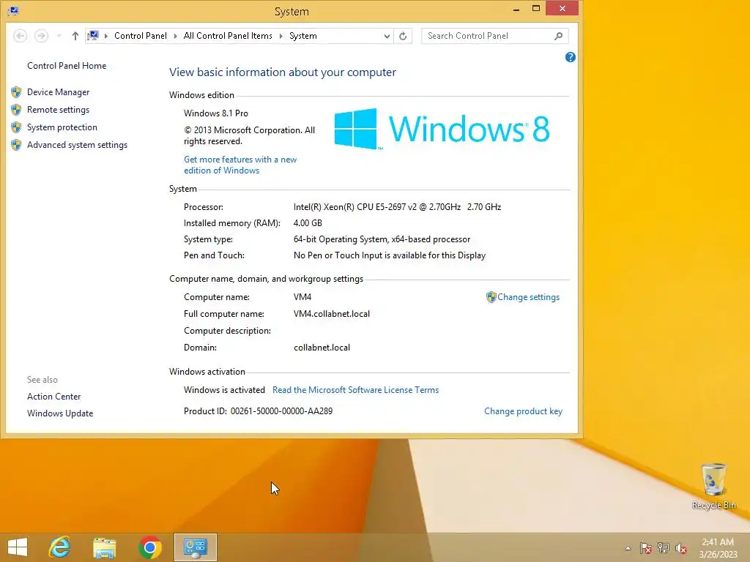This screenshot has width=750, height=562.
Task: Click the Intel Xeon processor value
Action: click(x=397, y=207)
